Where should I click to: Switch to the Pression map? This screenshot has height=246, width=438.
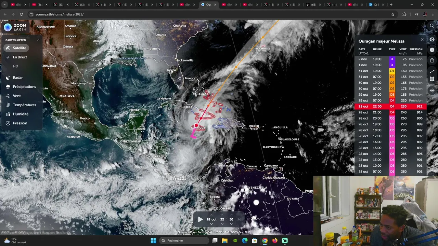16,123
